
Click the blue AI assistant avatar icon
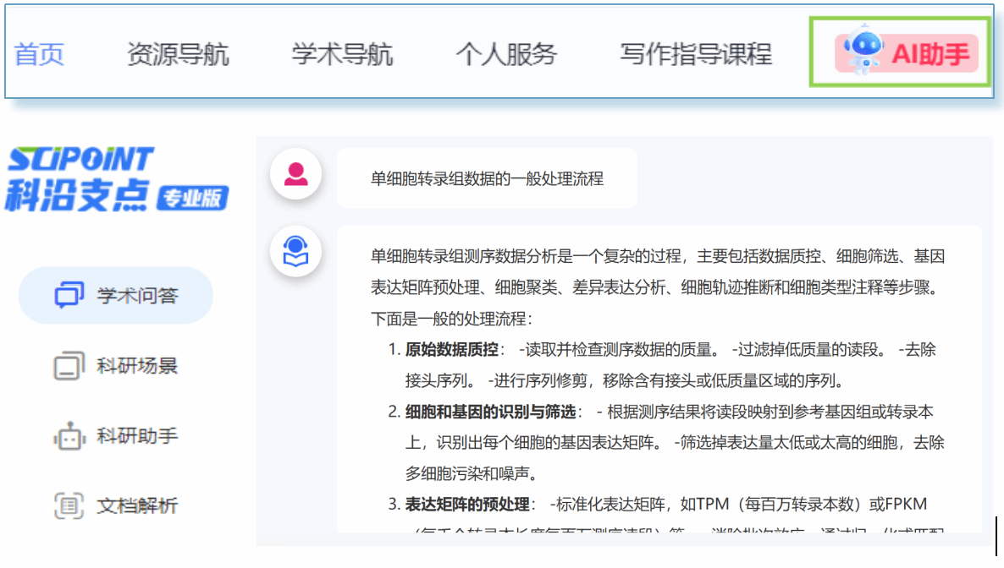295,251
